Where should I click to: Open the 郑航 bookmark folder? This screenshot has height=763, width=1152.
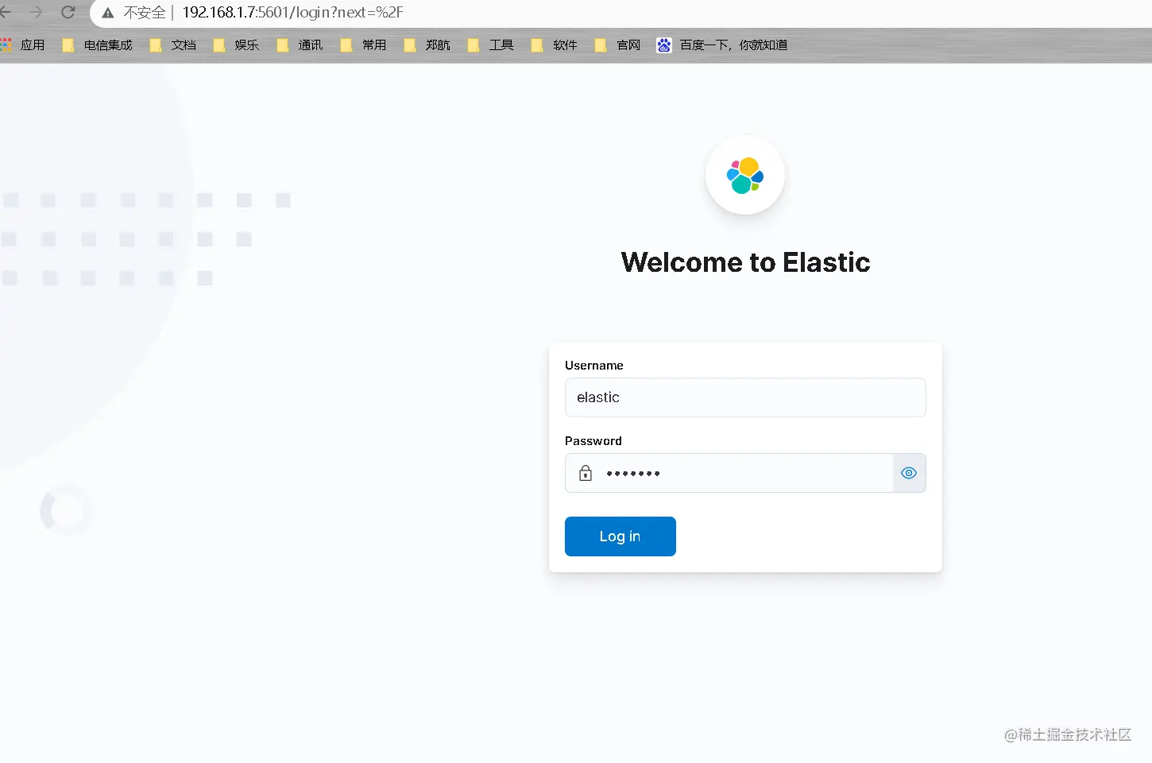(x=427, y=45)
